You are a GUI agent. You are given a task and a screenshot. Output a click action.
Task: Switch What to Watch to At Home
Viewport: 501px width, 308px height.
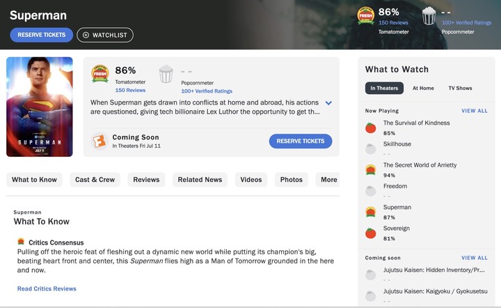click(423, 88)
